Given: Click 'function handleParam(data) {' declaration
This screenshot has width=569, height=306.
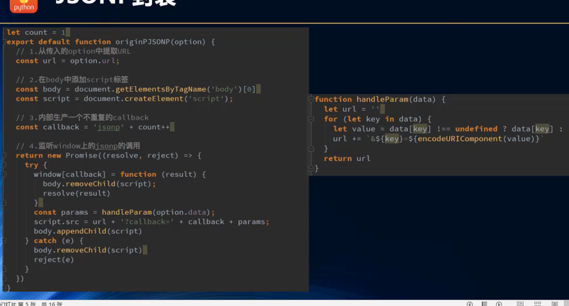Looking at the screenshot, I should click(x=380, y=99).
